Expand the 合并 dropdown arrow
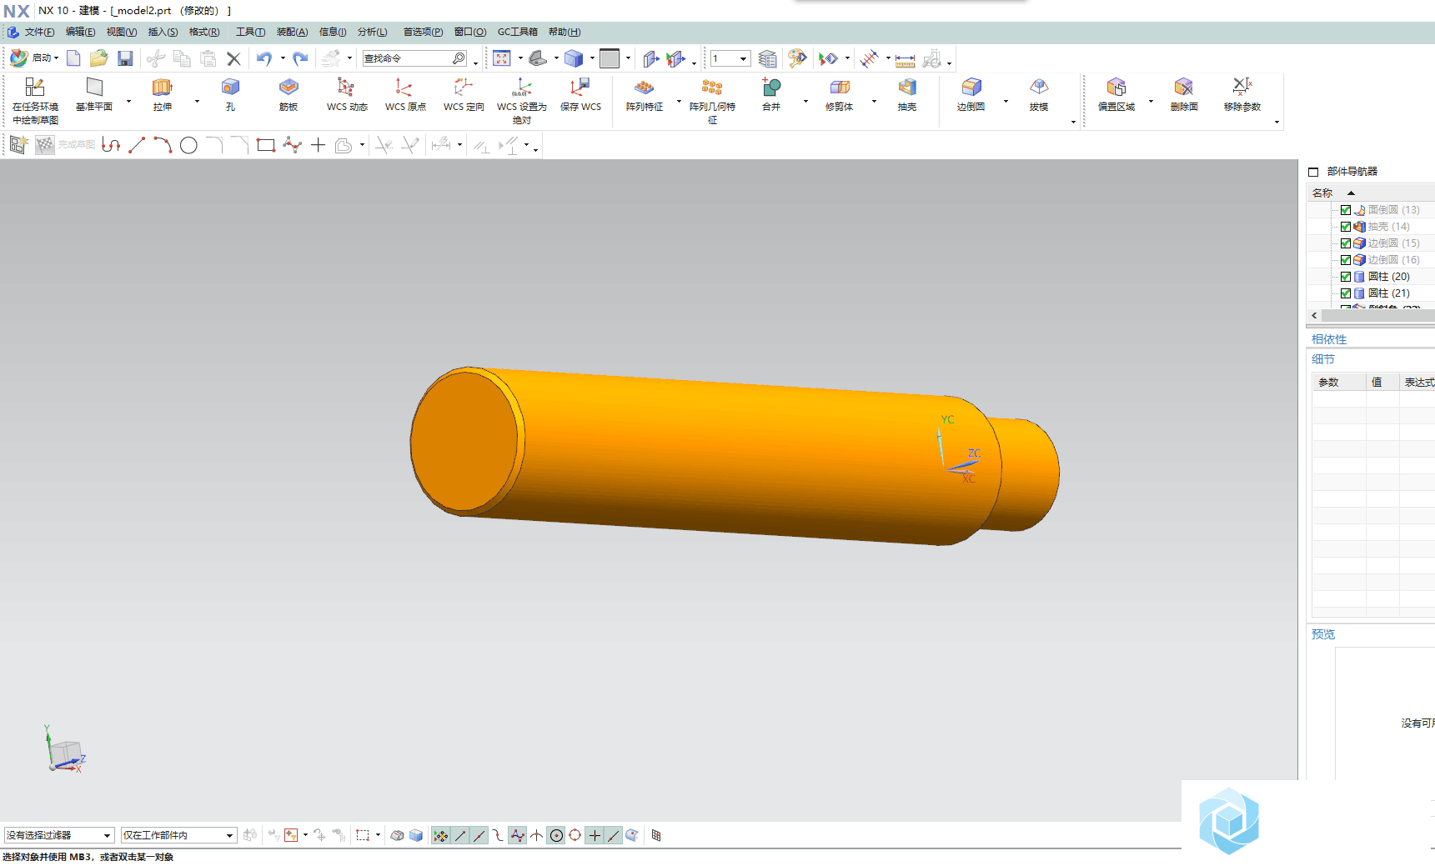1435x866 pixels. [806, 102]
